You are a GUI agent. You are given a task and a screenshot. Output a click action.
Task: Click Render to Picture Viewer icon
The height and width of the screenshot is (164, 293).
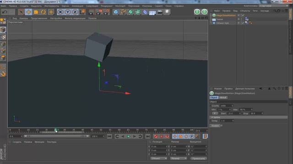pos(99,12)
